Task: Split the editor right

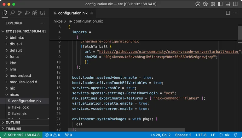Action: click(x=228, y=13)
